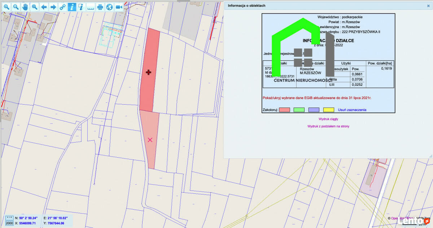The height and width of the screenshot is (228, 433).
Task: Grab the info panel resize handle corner
Action: point(430,156)
